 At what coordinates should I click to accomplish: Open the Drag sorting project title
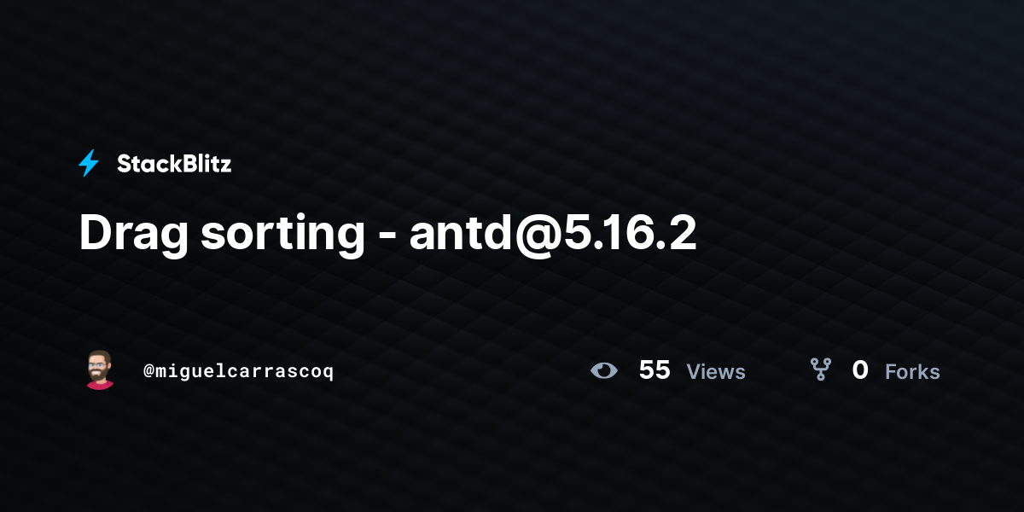388,234
